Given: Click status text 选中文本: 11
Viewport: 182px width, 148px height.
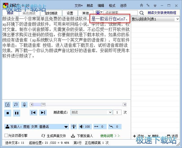Looking at the screenshot, I should 15,143.
